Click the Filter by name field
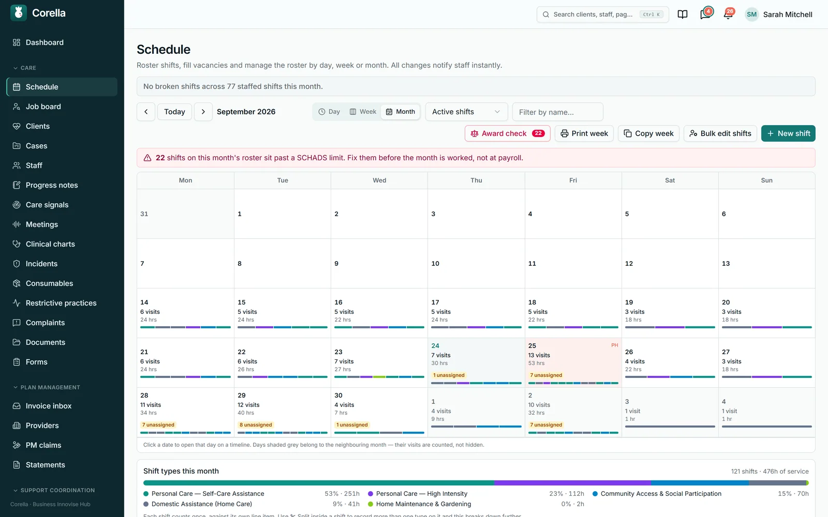 pyautogui.click(x=557, y=112)
